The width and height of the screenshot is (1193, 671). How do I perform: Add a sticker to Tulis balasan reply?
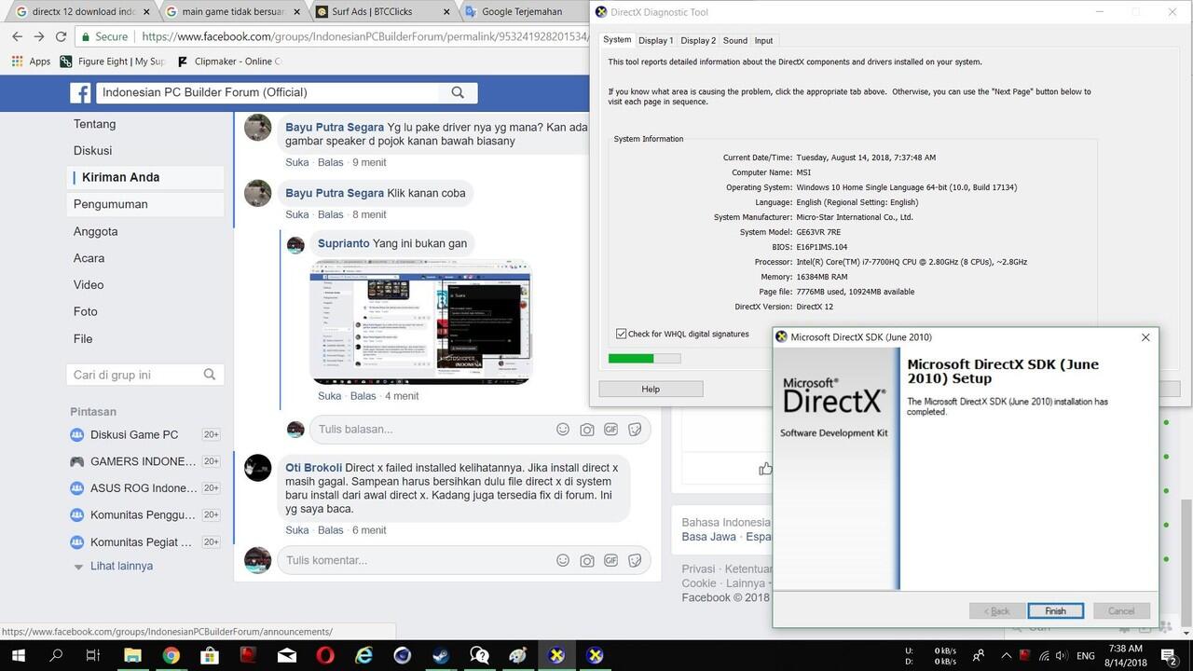(636, 430)
